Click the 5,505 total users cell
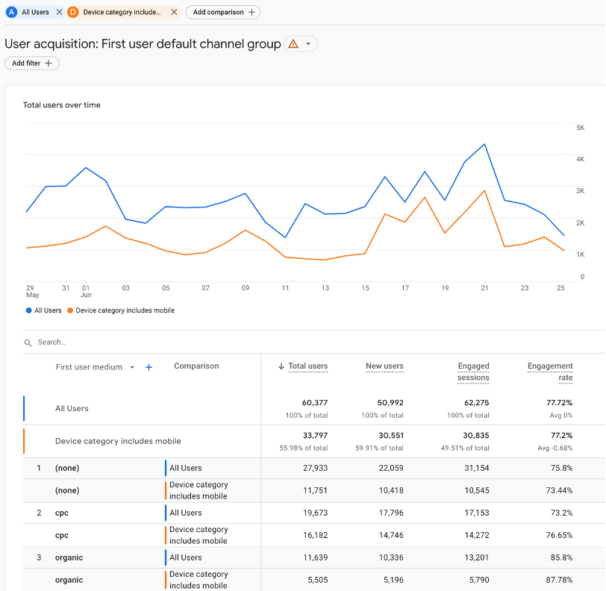The height and width of the screenshot is (591, 606). pos(318,580)
